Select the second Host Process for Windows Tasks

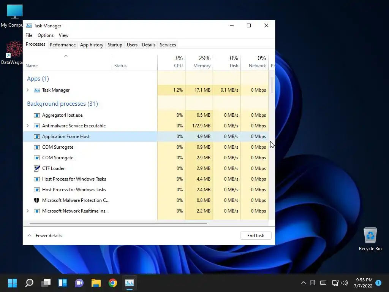tap(145, 190)
